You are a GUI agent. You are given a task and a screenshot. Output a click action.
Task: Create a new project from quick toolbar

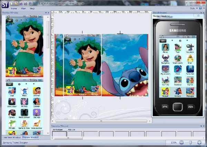coord(12,3)
